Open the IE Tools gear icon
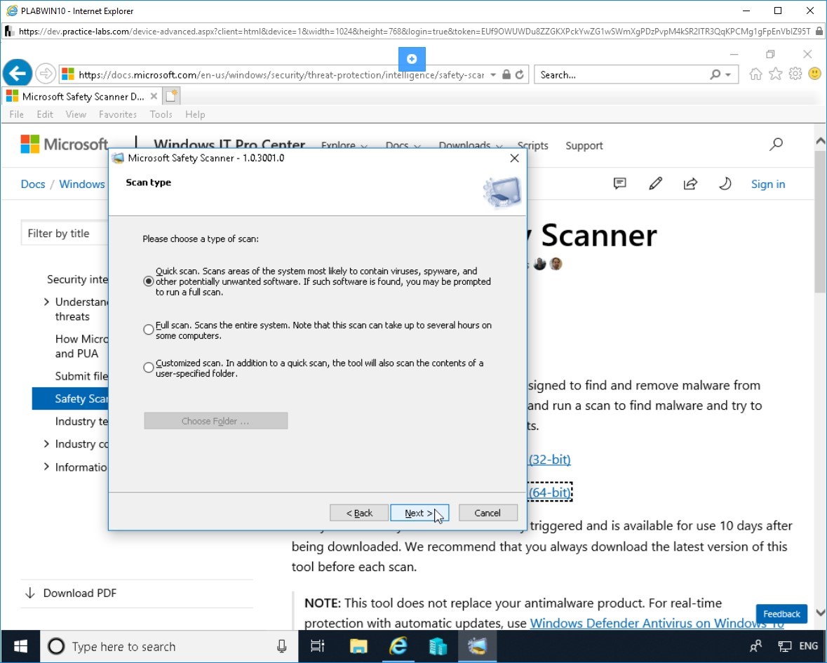 pos(795,74)
